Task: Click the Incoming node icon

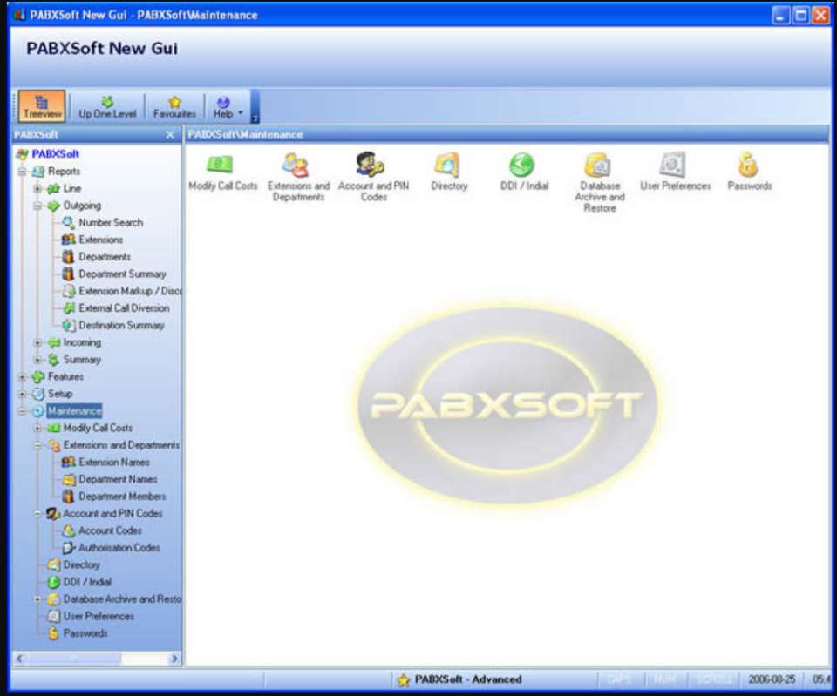Action: [53, 342]
